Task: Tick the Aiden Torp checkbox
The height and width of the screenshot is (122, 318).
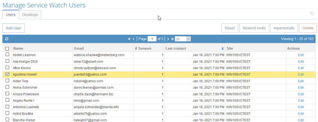Action: coord(7,81)
